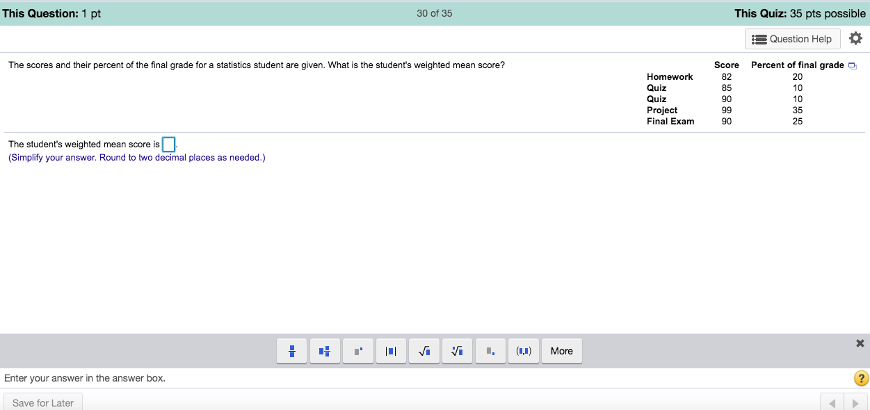Click the Percent of final grade header
Screen dimensions: 870x410
(798, 65)
